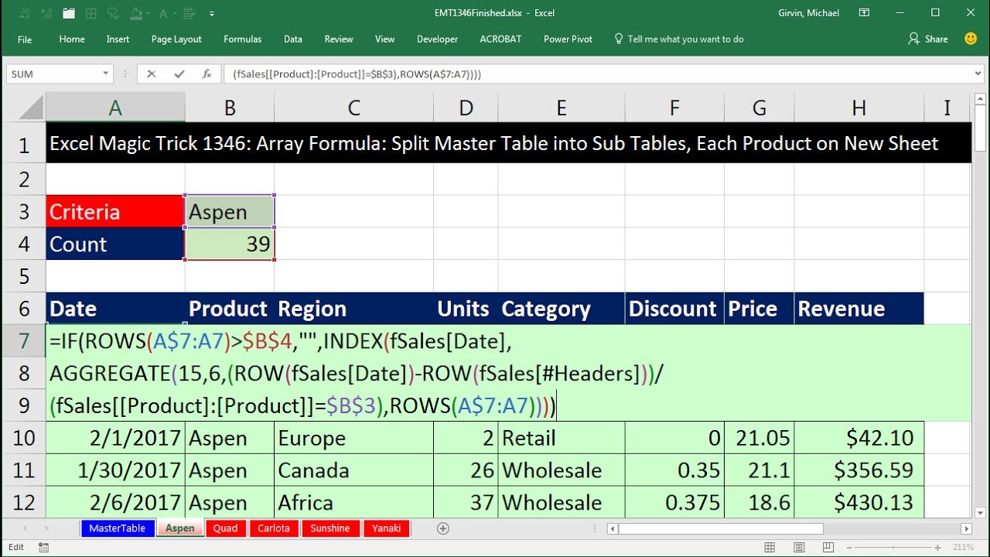Switch to the Insert ribbon tab
The width and height of the screenshot is (990, 557).
[118, 39]
